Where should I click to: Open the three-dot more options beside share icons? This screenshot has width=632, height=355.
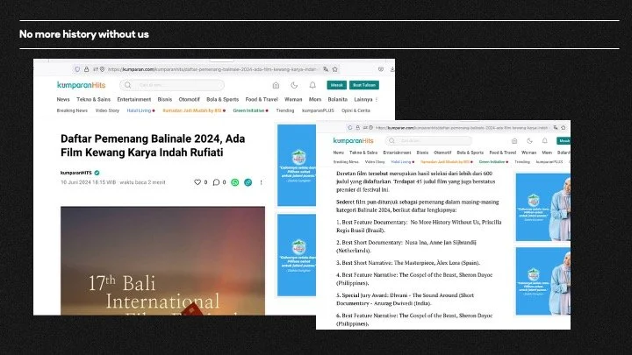pos(262,182)
